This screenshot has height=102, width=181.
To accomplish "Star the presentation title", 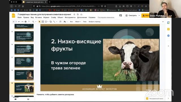I will 74,14.
